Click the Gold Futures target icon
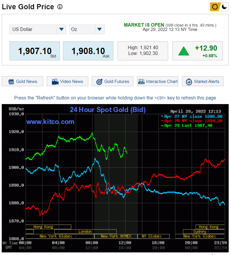The width and height of the screenshot is (231, 255). pos(99,82)
